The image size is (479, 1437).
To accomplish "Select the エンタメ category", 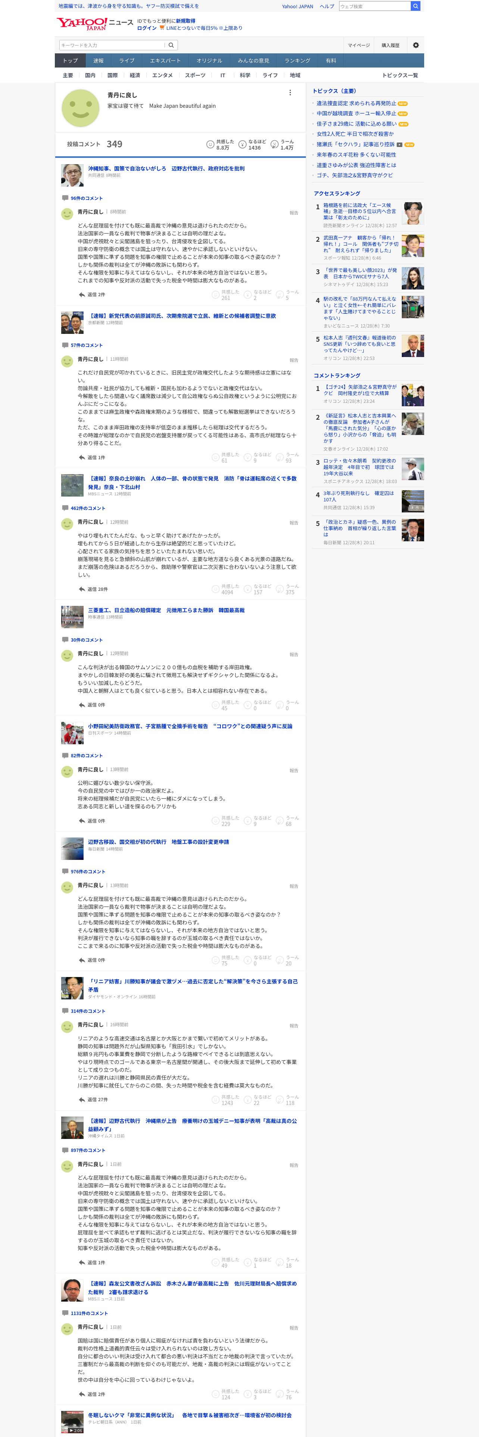I will click(162, 75).
